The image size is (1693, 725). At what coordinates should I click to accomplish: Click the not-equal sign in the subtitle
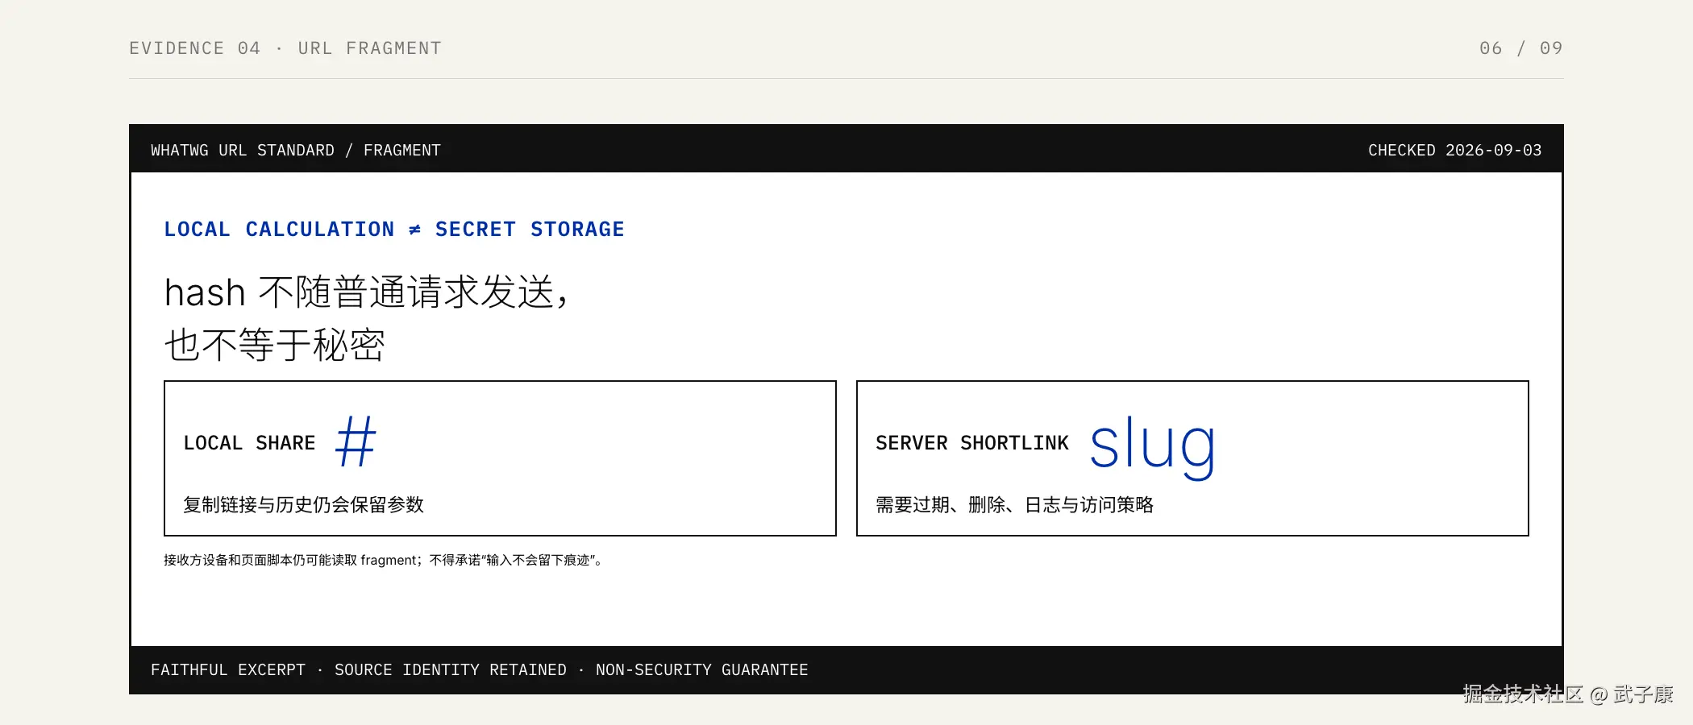414,230
